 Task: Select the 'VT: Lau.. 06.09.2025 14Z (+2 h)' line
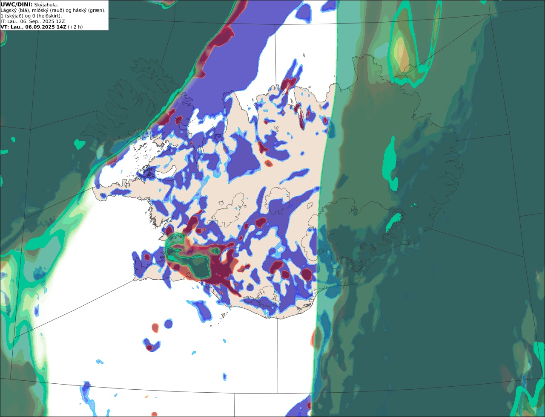42,27
